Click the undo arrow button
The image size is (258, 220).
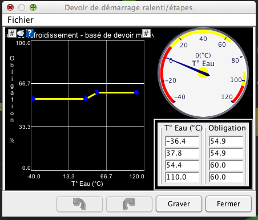[79, 204]
